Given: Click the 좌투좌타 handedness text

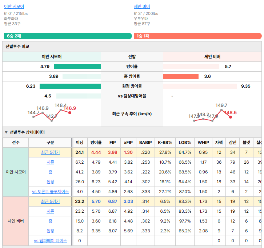Looking at the screenshot, I should [x=11, y=19].
